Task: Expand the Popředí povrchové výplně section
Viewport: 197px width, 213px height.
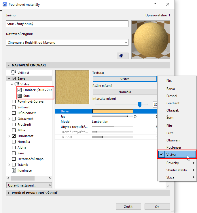Action: pos(88,193)
